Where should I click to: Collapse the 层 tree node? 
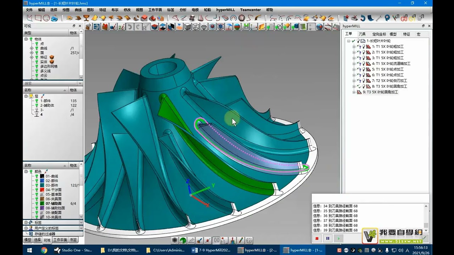tap(26, 96)
